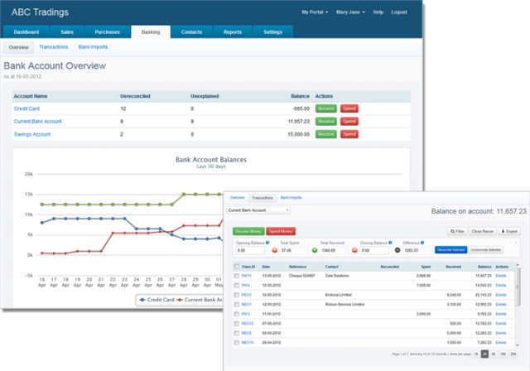Open the Transactions sub-tab in main window

coord(53,47)
